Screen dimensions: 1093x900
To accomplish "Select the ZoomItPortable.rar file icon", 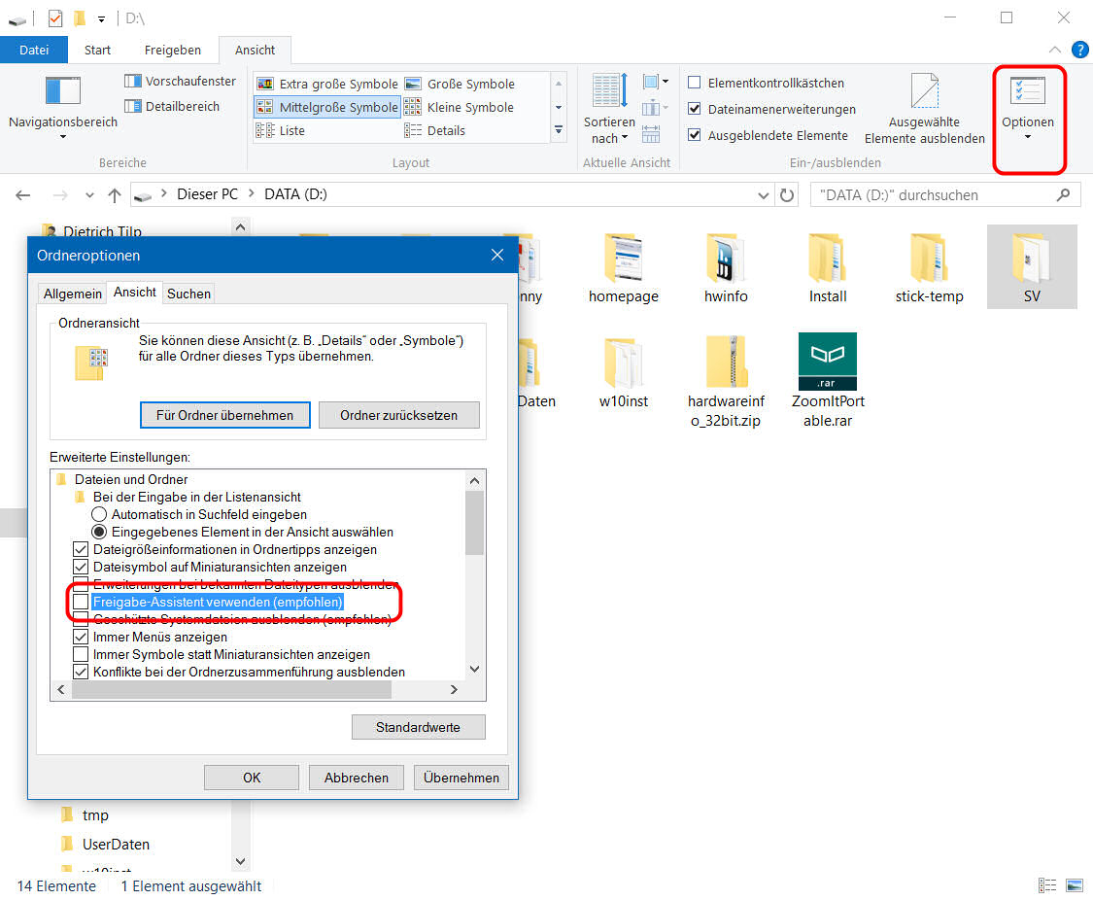I will [x=827, y=362].
